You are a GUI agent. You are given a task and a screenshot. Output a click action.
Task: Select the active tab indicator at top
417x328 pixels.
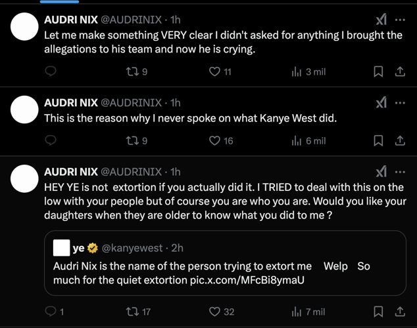59,1
